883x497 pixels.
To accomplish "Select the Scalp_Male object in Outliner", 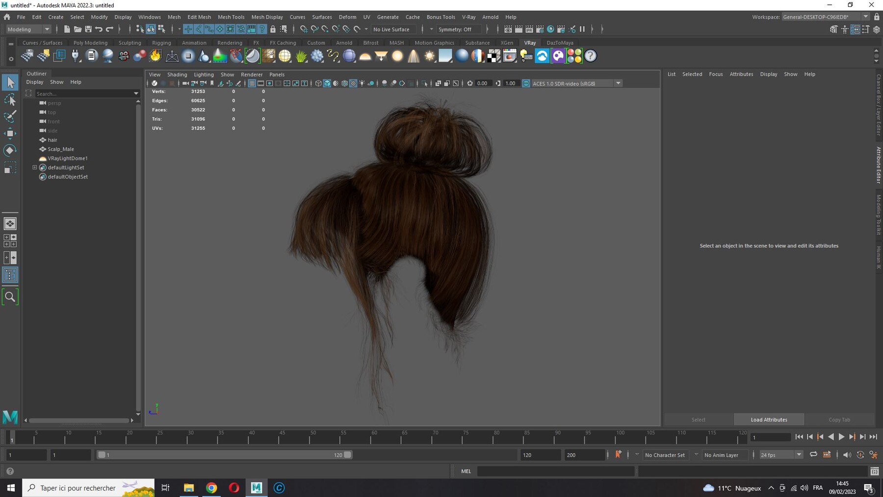I will click(x=61, y=149).
